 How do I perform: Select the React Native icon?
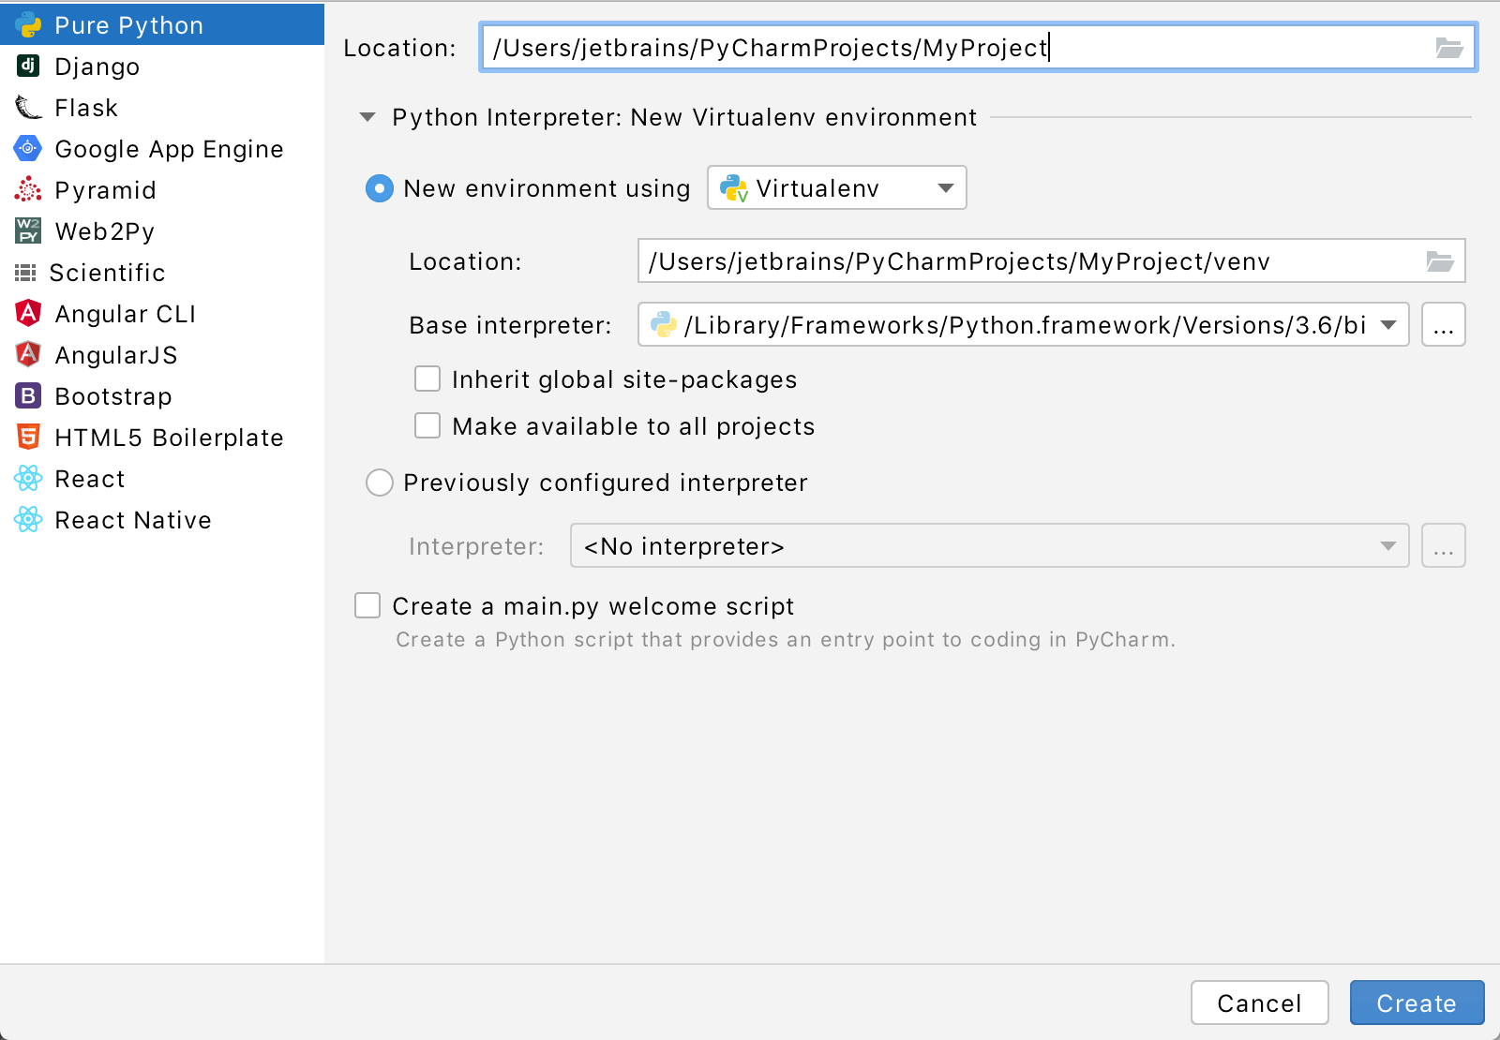(27, 519)
